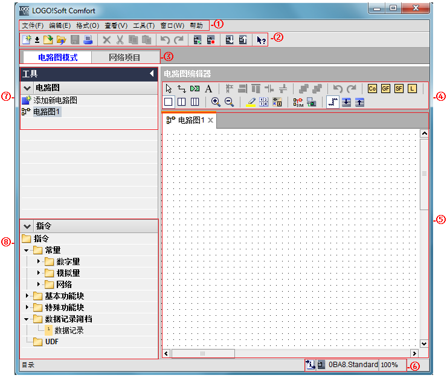Open the 帮助 menu

(196, 25)
